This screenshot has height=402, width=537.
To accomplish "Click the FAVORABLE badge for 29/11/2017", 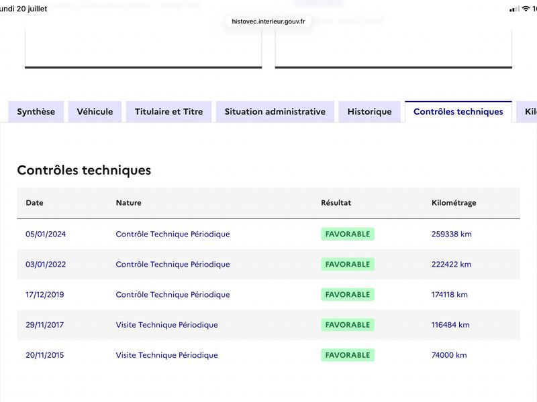I will [348, 325].
